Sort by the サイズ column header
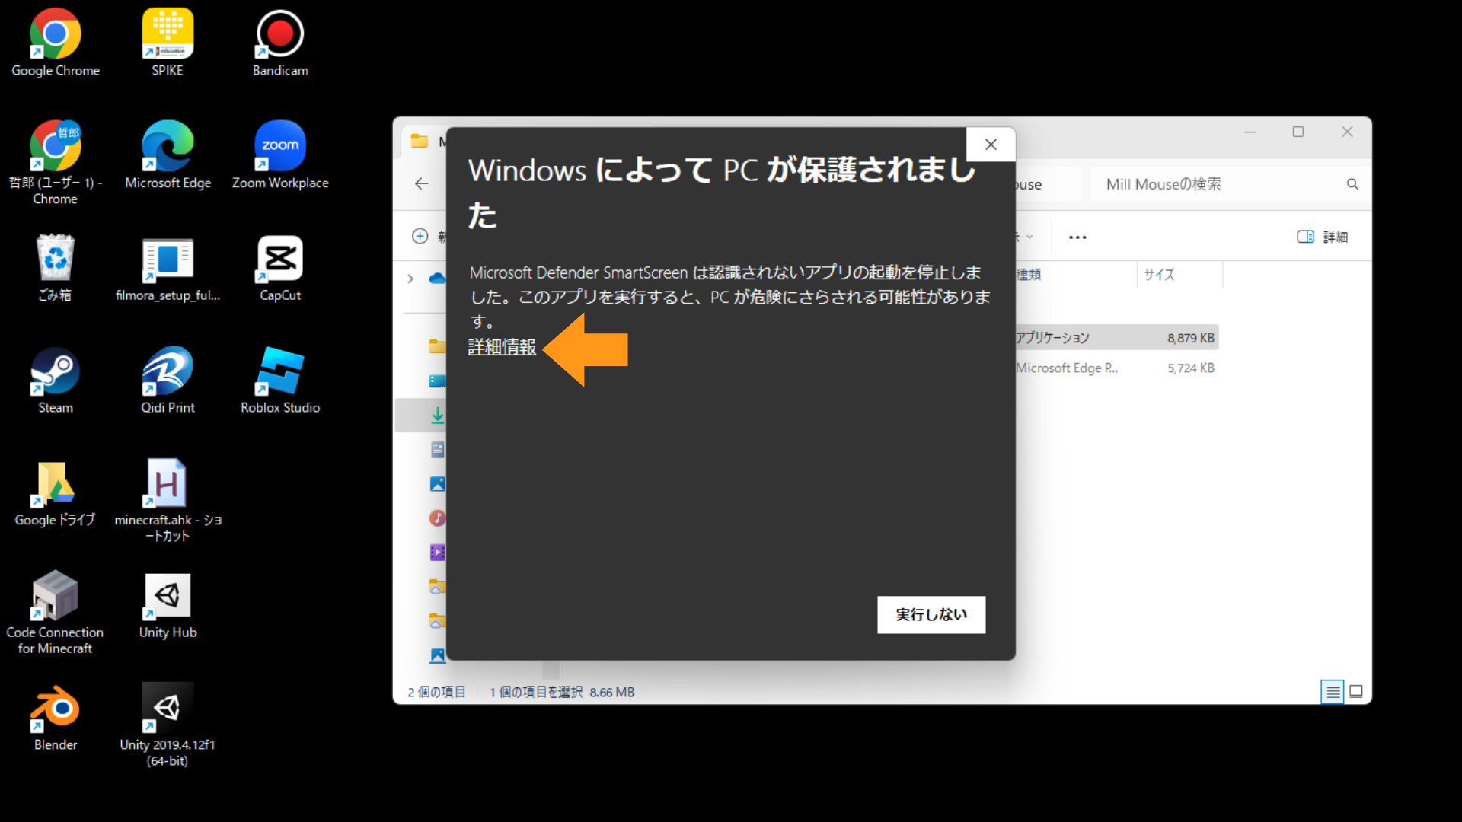1462x822 pixels. (1159, 275)
